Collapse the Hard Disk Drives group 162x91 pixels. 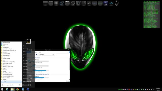(28, 58)
